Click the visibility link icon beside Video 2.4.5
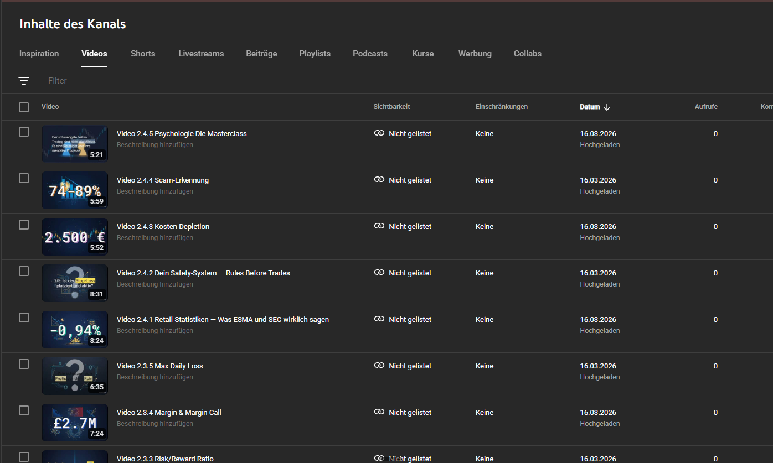Screen dimensions: 773x463 [379, 133]
